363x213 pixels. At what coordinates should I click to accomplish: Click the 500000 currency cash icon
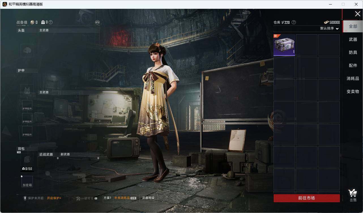[326, 22]
